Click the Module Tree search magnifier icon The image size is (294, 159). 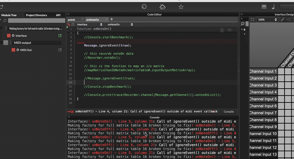click(x=5, y=20)
